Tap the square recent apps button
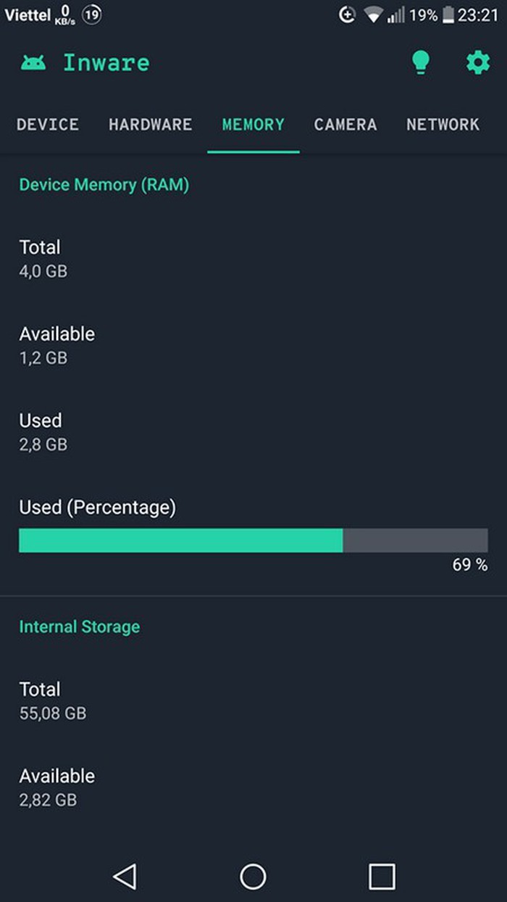The image size is (507, 902). [x=382, y=876]
